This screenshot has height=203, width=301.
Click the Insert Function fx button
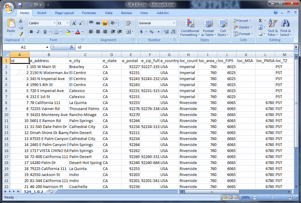tap(72, 47)
